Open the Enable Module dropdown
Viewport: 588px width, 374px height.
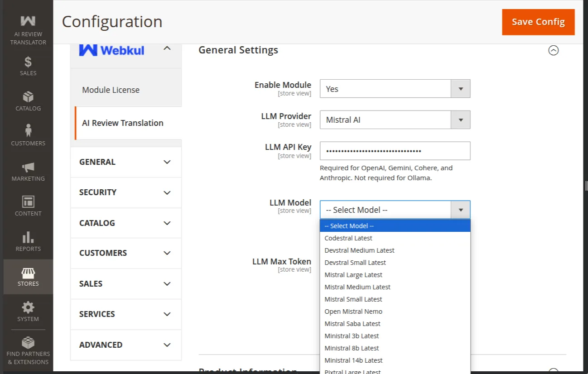pos(395,89)
